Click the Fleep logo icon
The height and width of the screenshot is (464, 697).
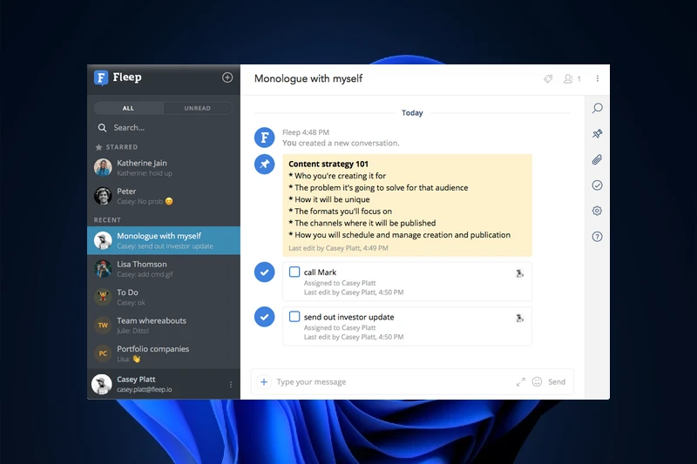pyautogui.click(x=101, y=77)
